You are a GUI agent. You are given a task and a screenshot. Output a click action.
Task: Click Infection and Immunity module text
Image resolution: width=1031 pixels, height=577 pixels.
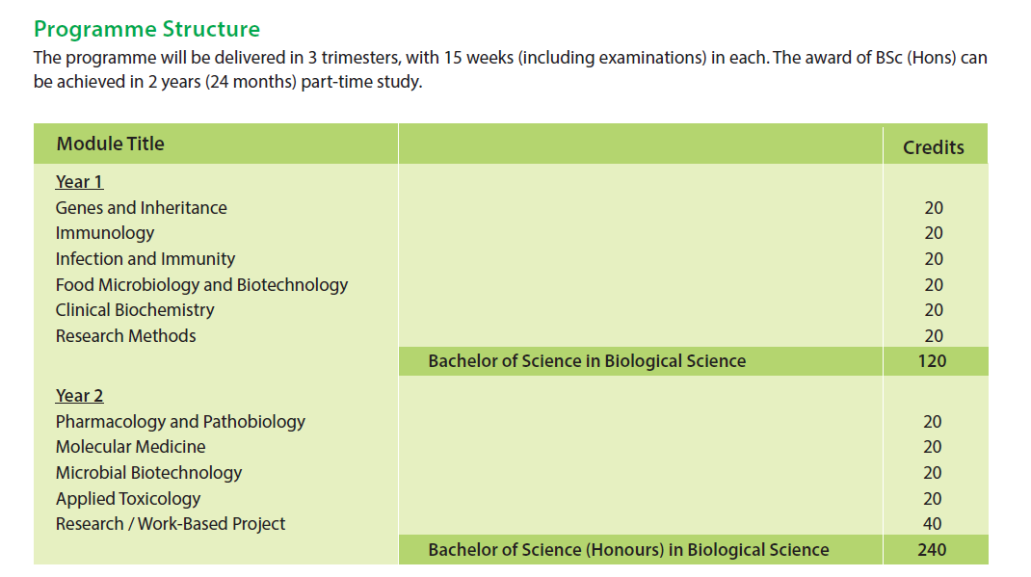145,259
